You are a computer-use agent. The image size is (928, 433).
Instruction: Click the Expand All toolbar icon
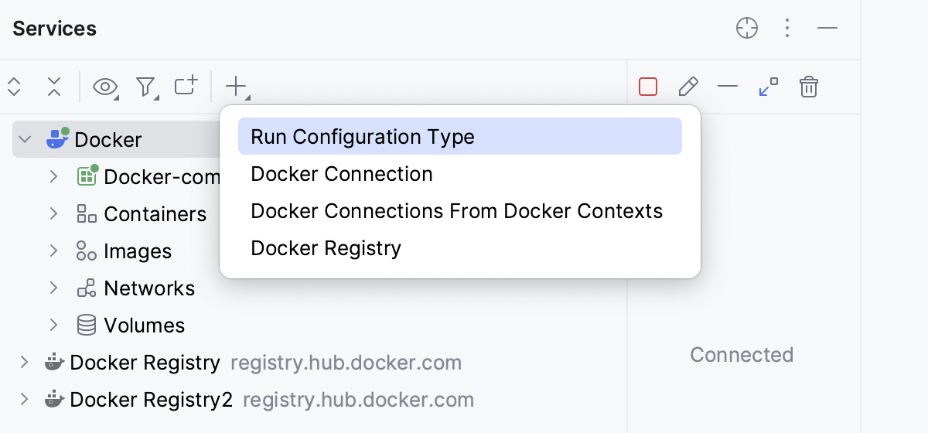14,87
